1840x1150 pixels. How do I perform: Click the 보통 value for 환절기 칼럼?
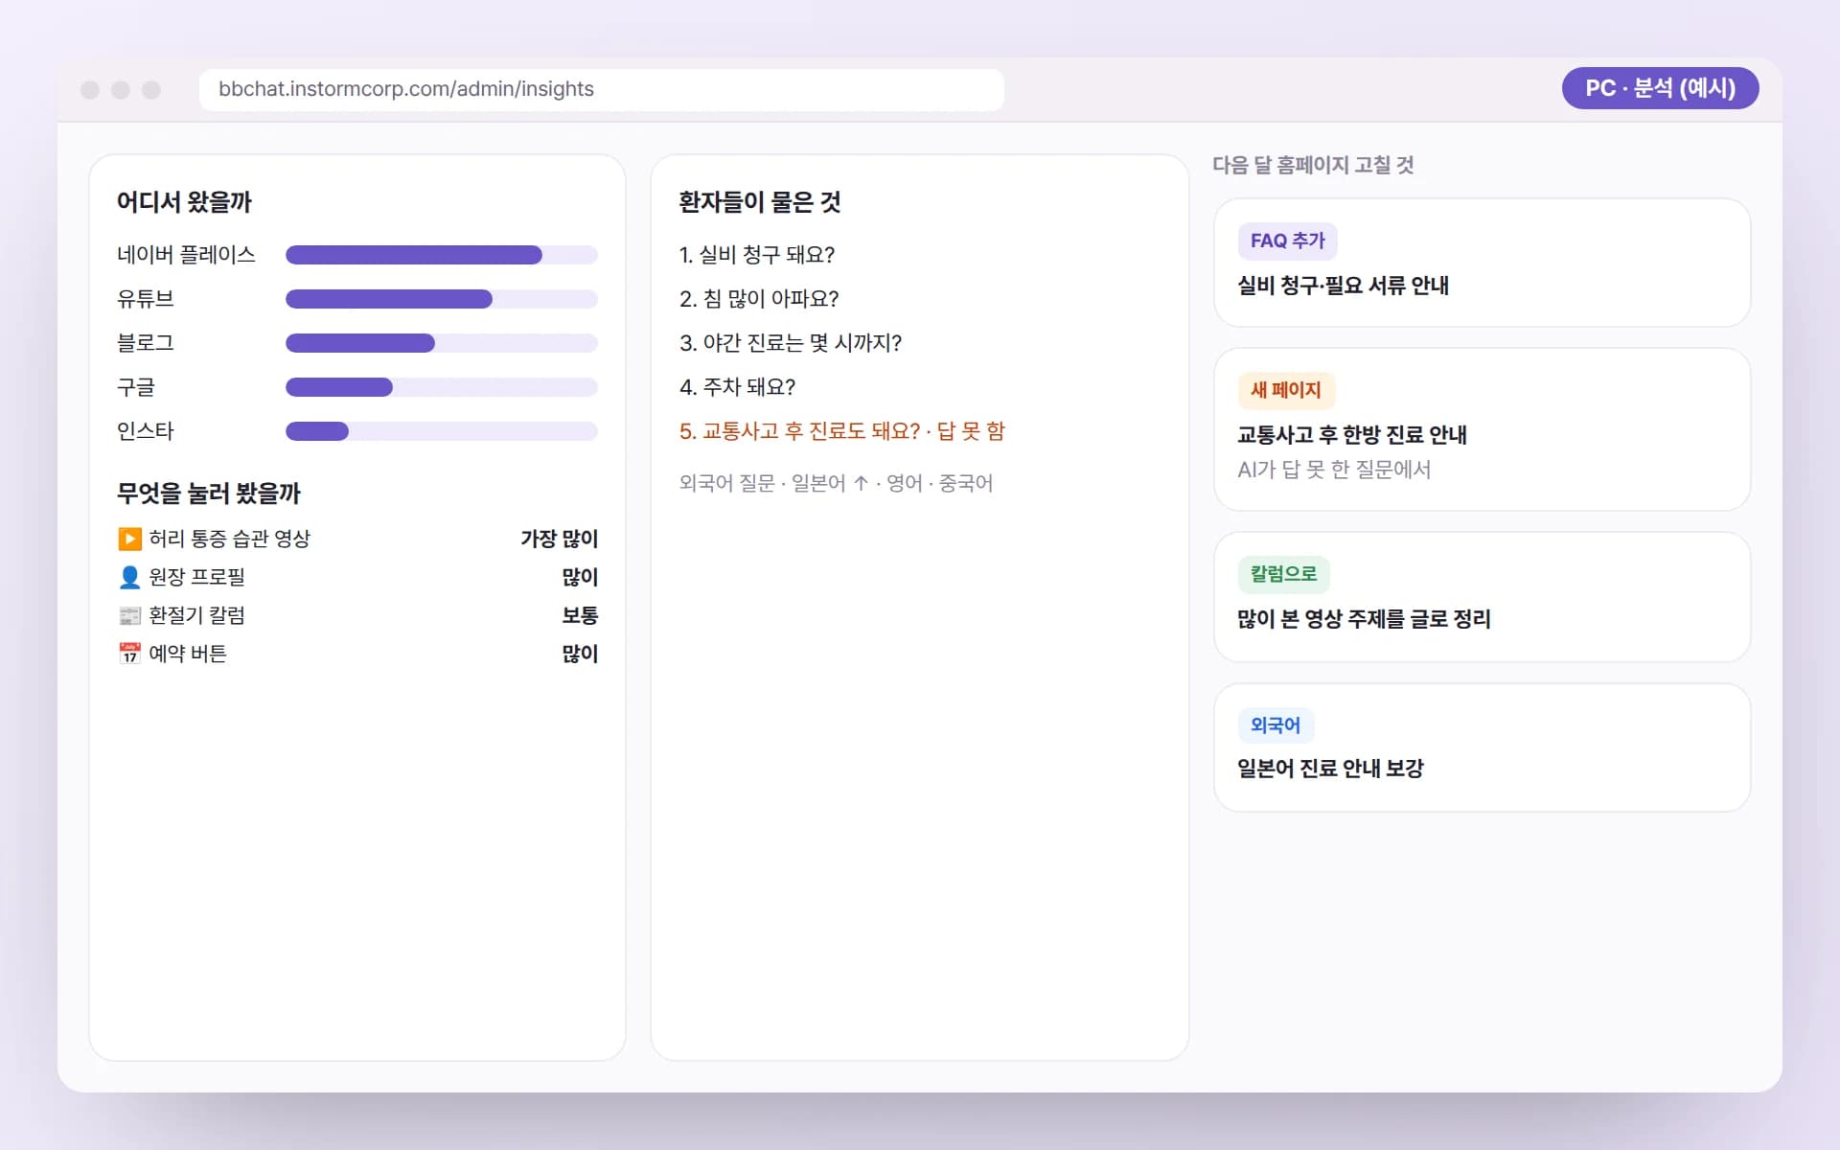[580, 615]
